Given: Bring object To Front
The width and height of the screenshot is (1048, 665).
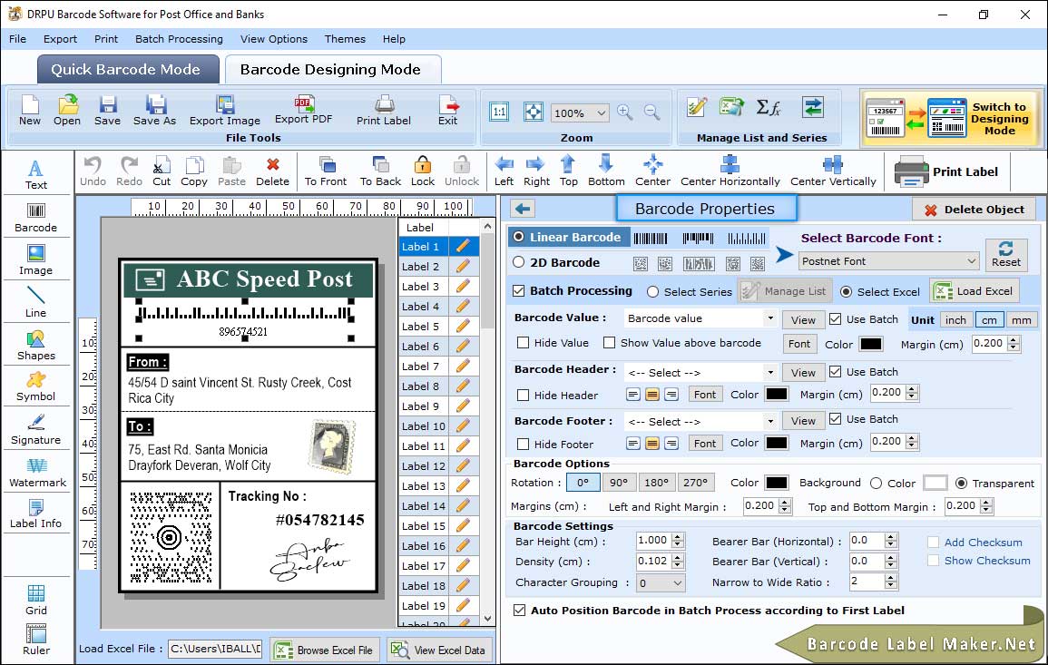Looking at the screenshot, I should click(x=326, y=171).
